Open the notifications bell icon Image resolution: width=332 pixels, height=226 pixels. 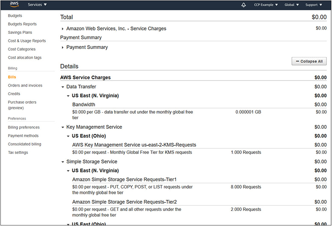(x=243, y=5)
